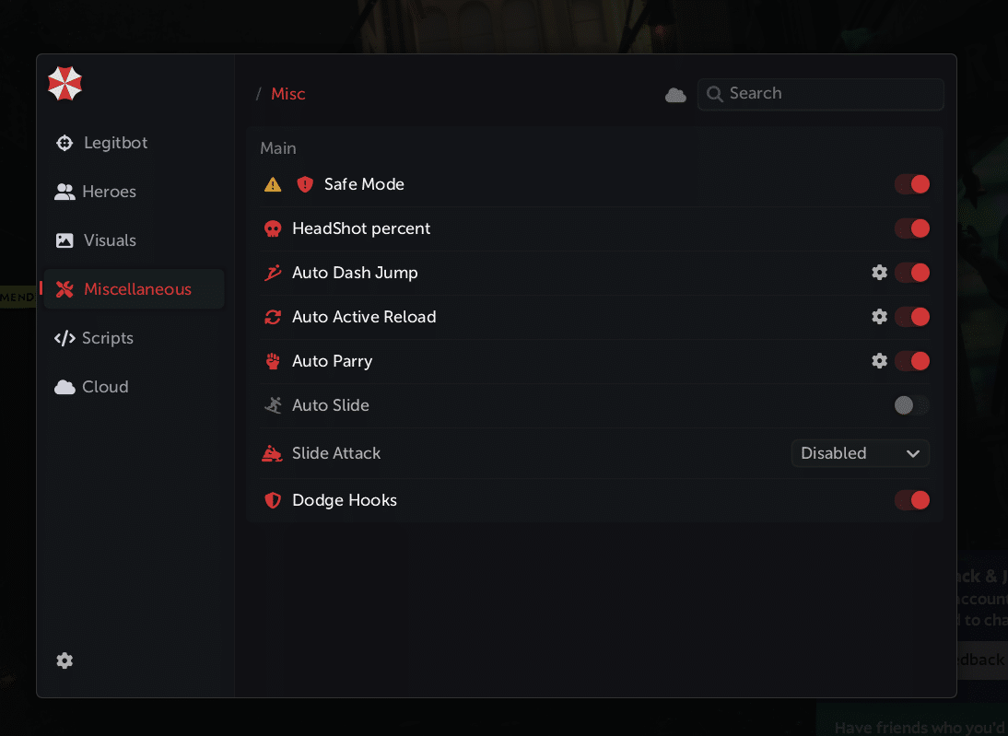Expand the Slide Attack dropdown
The image size is (1008, 736).
[x=860, y=453]
